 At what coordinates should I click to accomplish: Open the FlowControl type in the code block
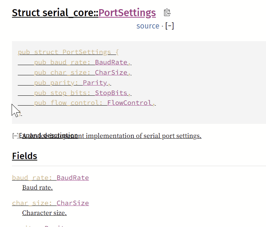click(129, 103)
